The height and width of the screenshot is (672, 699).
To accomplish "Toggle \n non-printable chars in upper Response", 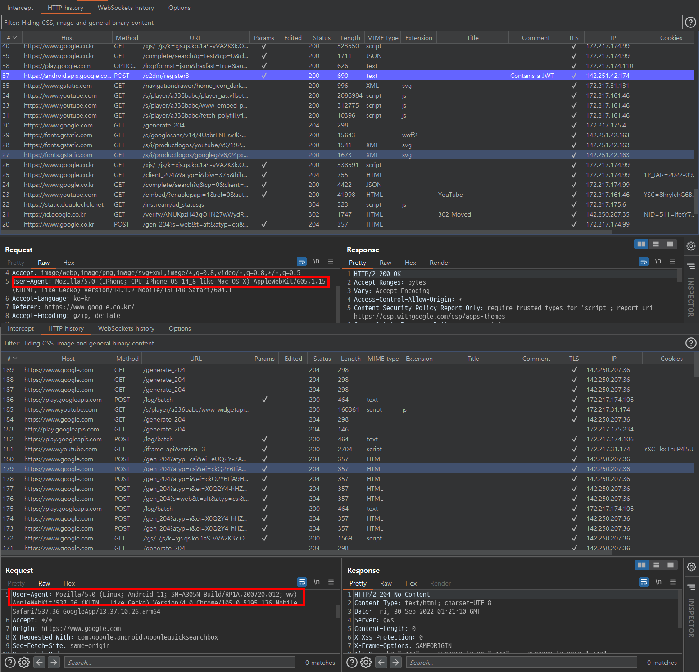I will tap(658, 261).
